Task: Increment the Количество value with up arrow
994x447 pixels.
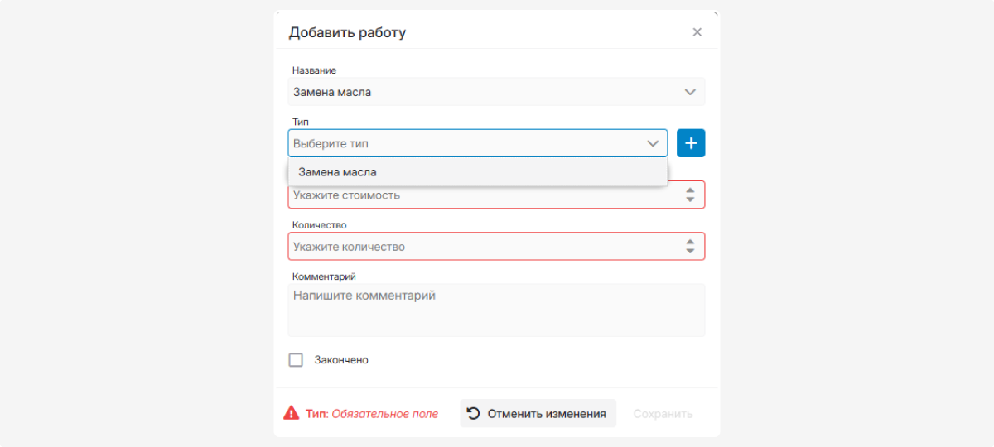Action: pyautogui.click(x=690, y=242)
